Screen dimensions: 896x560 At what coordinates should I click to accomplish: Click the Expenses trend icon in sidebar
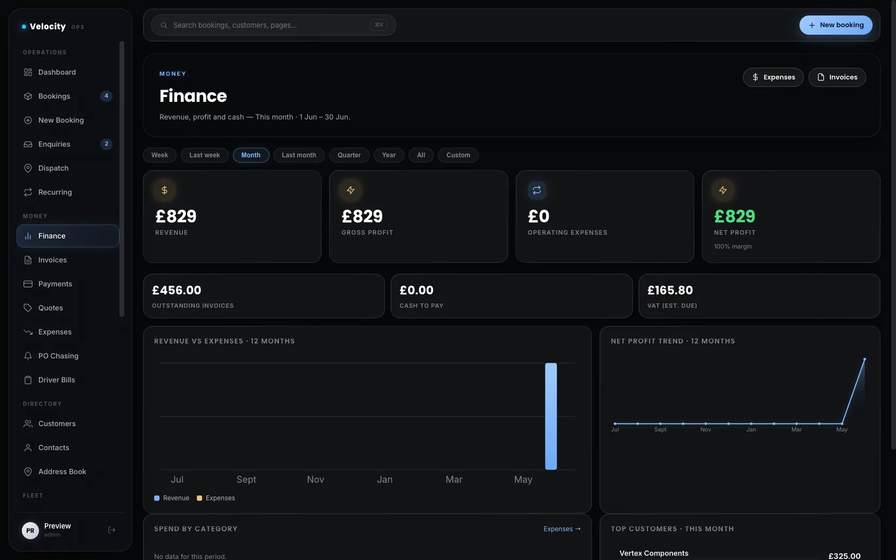coord(28,332)
